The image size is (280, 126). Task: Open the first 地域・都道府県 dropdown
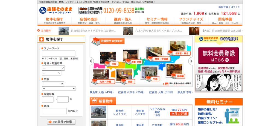tap(53, 68)
